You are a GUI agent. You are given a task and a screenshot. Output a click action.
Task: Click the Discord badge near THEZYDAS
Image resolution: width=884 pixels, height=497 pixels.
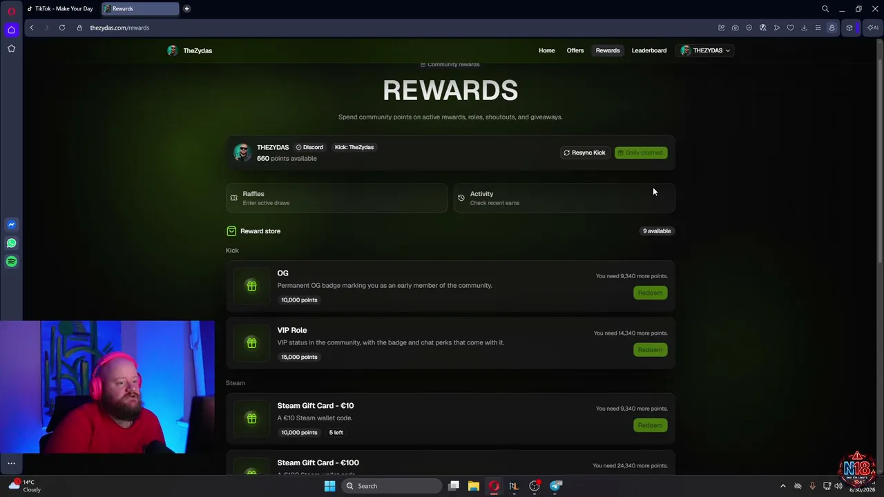309,147
